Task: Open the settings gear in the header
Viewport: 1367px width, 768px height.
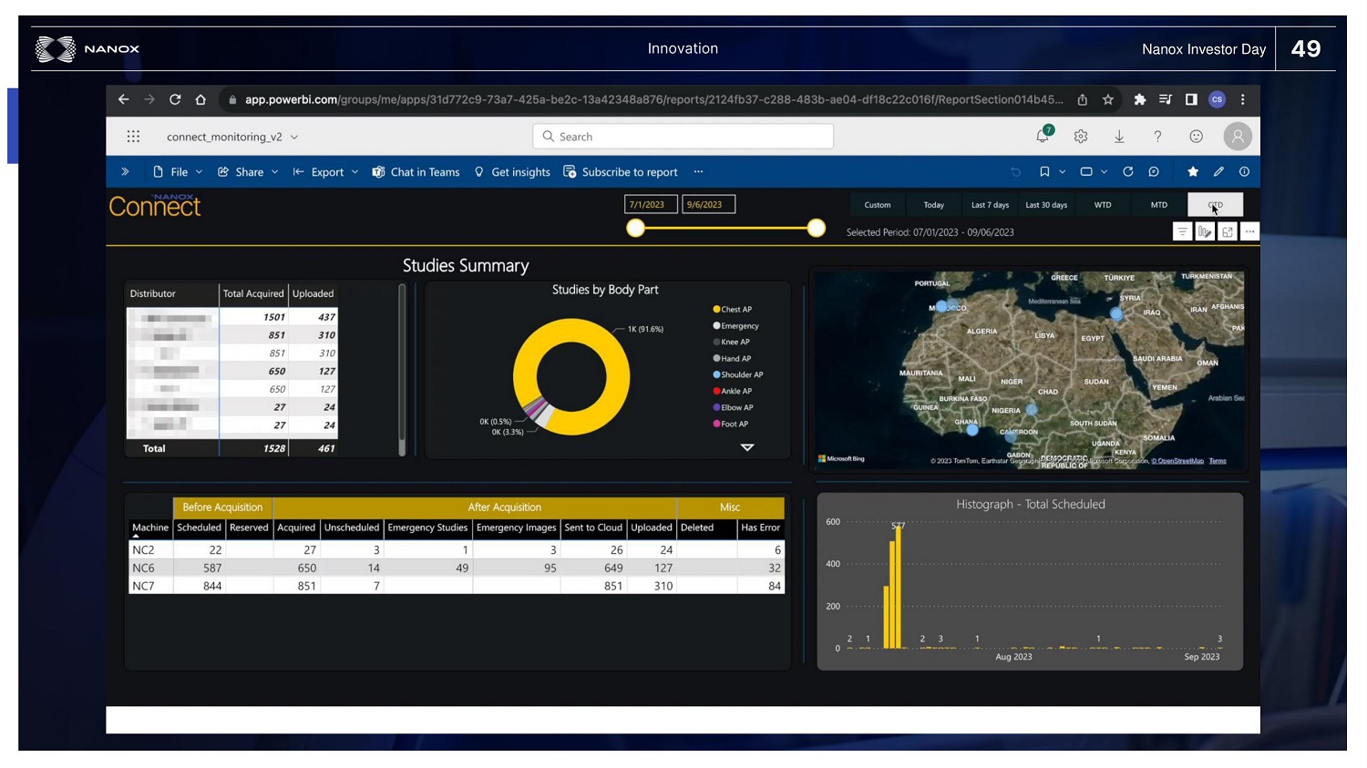Action: [x=1081, y=137]
